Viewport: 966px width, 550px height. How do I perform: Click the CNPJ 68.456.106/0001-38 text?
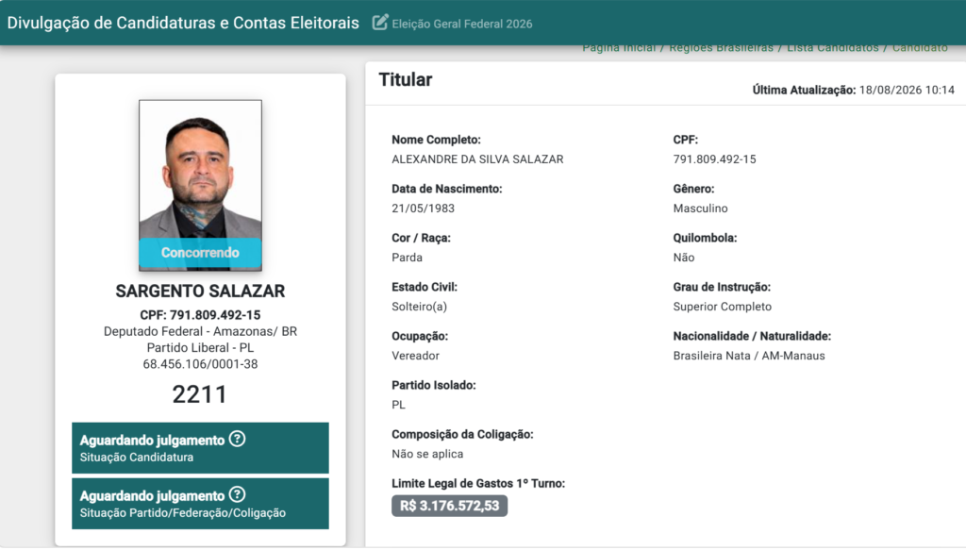click(200, 364)
